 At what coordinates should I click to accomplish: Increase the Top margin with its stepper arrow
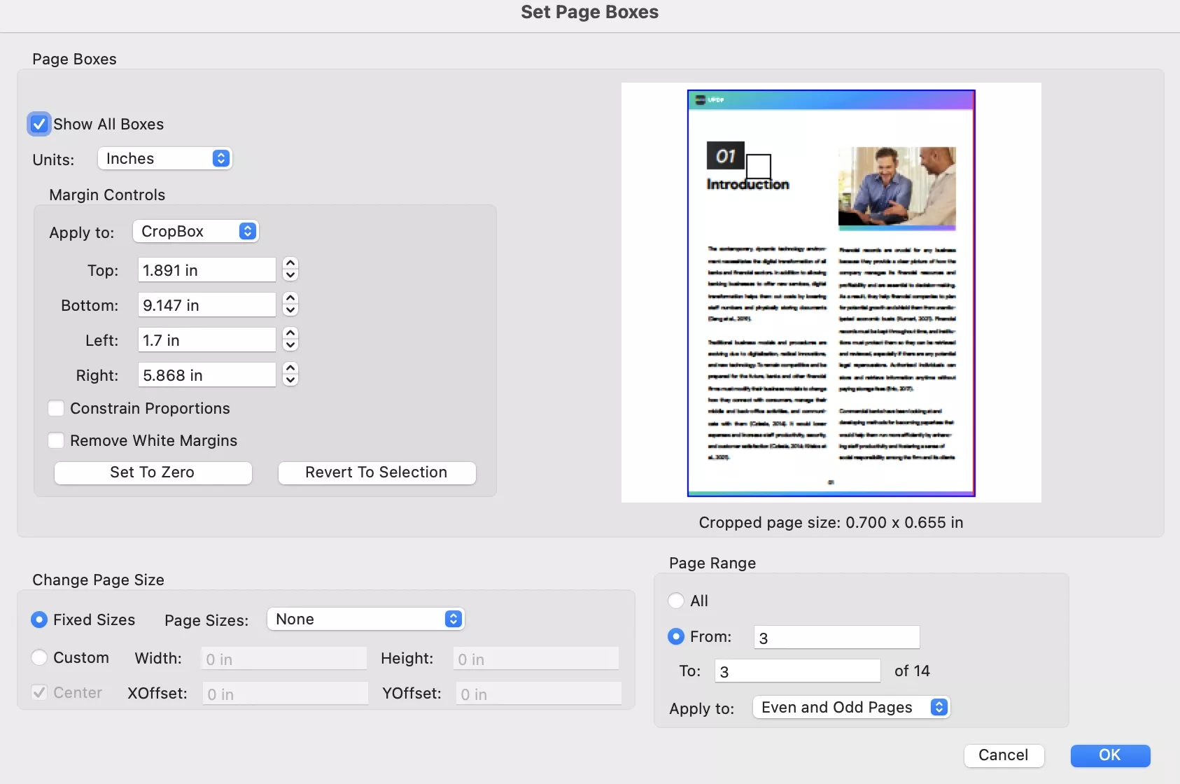[x=291, y=264]
